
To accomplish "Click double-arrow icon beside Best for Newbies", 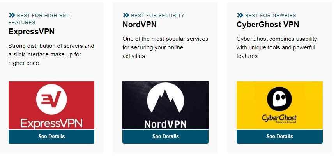I will (240, 15).
